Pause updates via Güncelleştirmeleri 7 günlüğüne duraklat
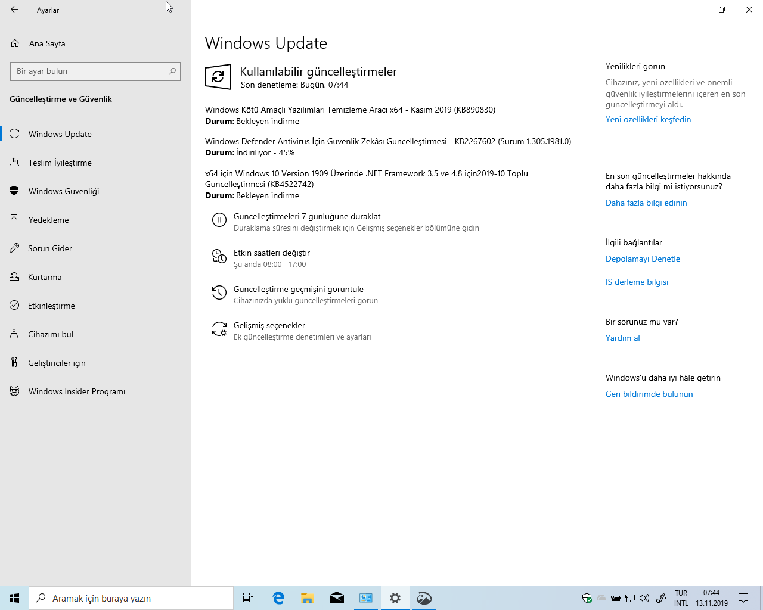Viewport: 763px width, 610px height. [x=307, y=216]
